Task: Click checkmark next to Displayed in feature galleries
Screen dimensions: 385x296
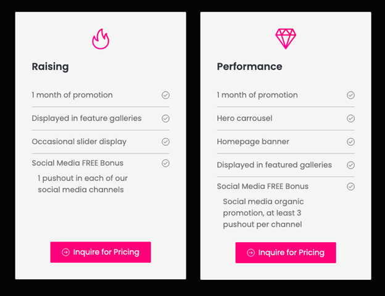Action: [165, 119]
